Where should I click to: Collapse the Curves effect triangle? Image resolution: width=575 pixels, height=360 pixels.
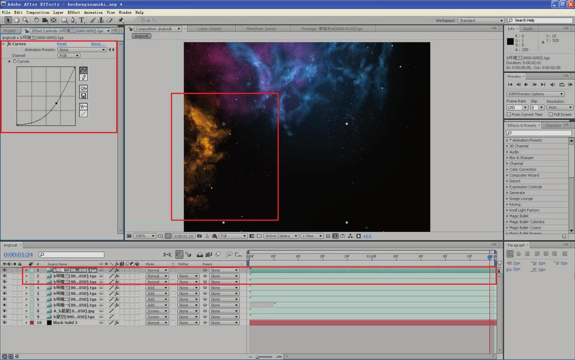tap(4, 44)
